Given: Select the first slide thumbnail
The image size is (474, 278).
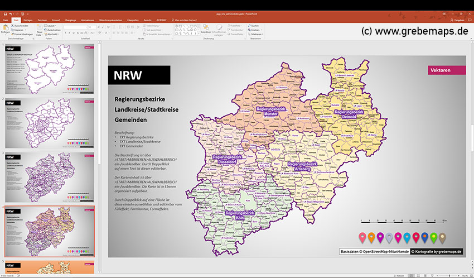Looking at the screenshot, I should click(x=49, y=69).
